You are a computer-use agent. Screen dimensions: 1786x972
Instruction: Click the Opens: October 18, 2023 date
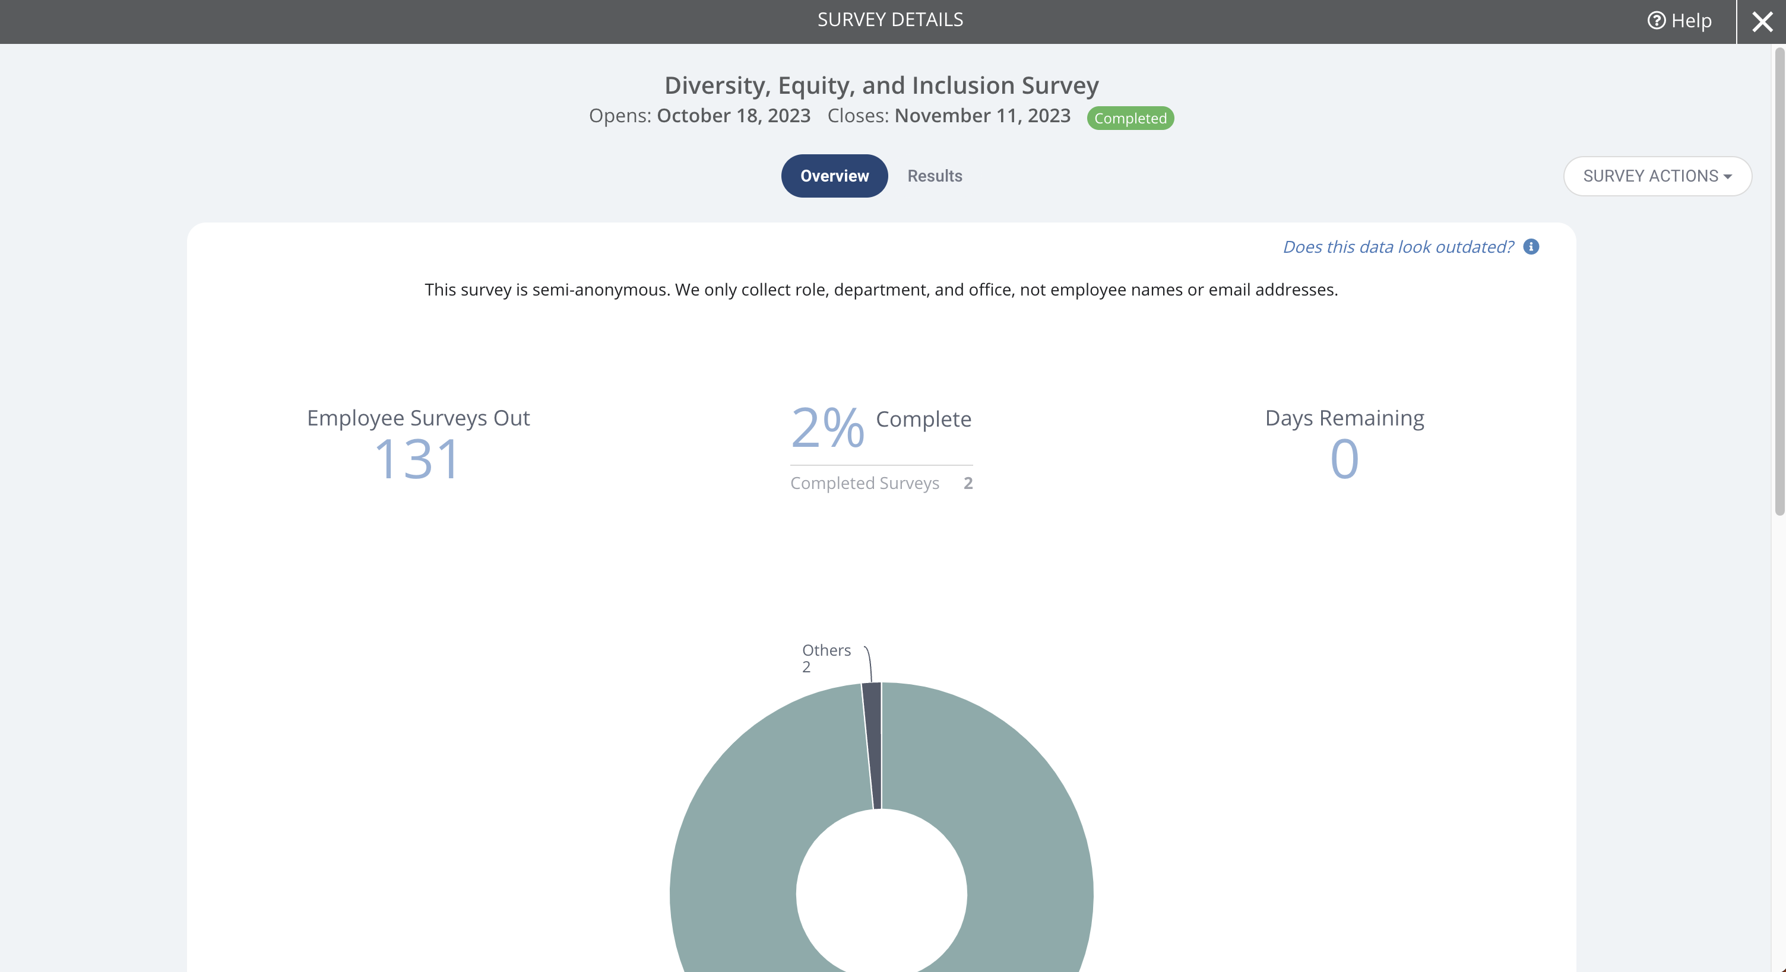[x=699, y=116]
